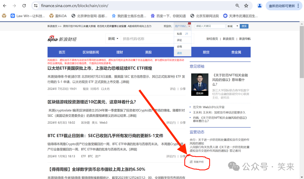Open the Chrome profile avatar
304x179 pixels.
[x=260, y=6]
